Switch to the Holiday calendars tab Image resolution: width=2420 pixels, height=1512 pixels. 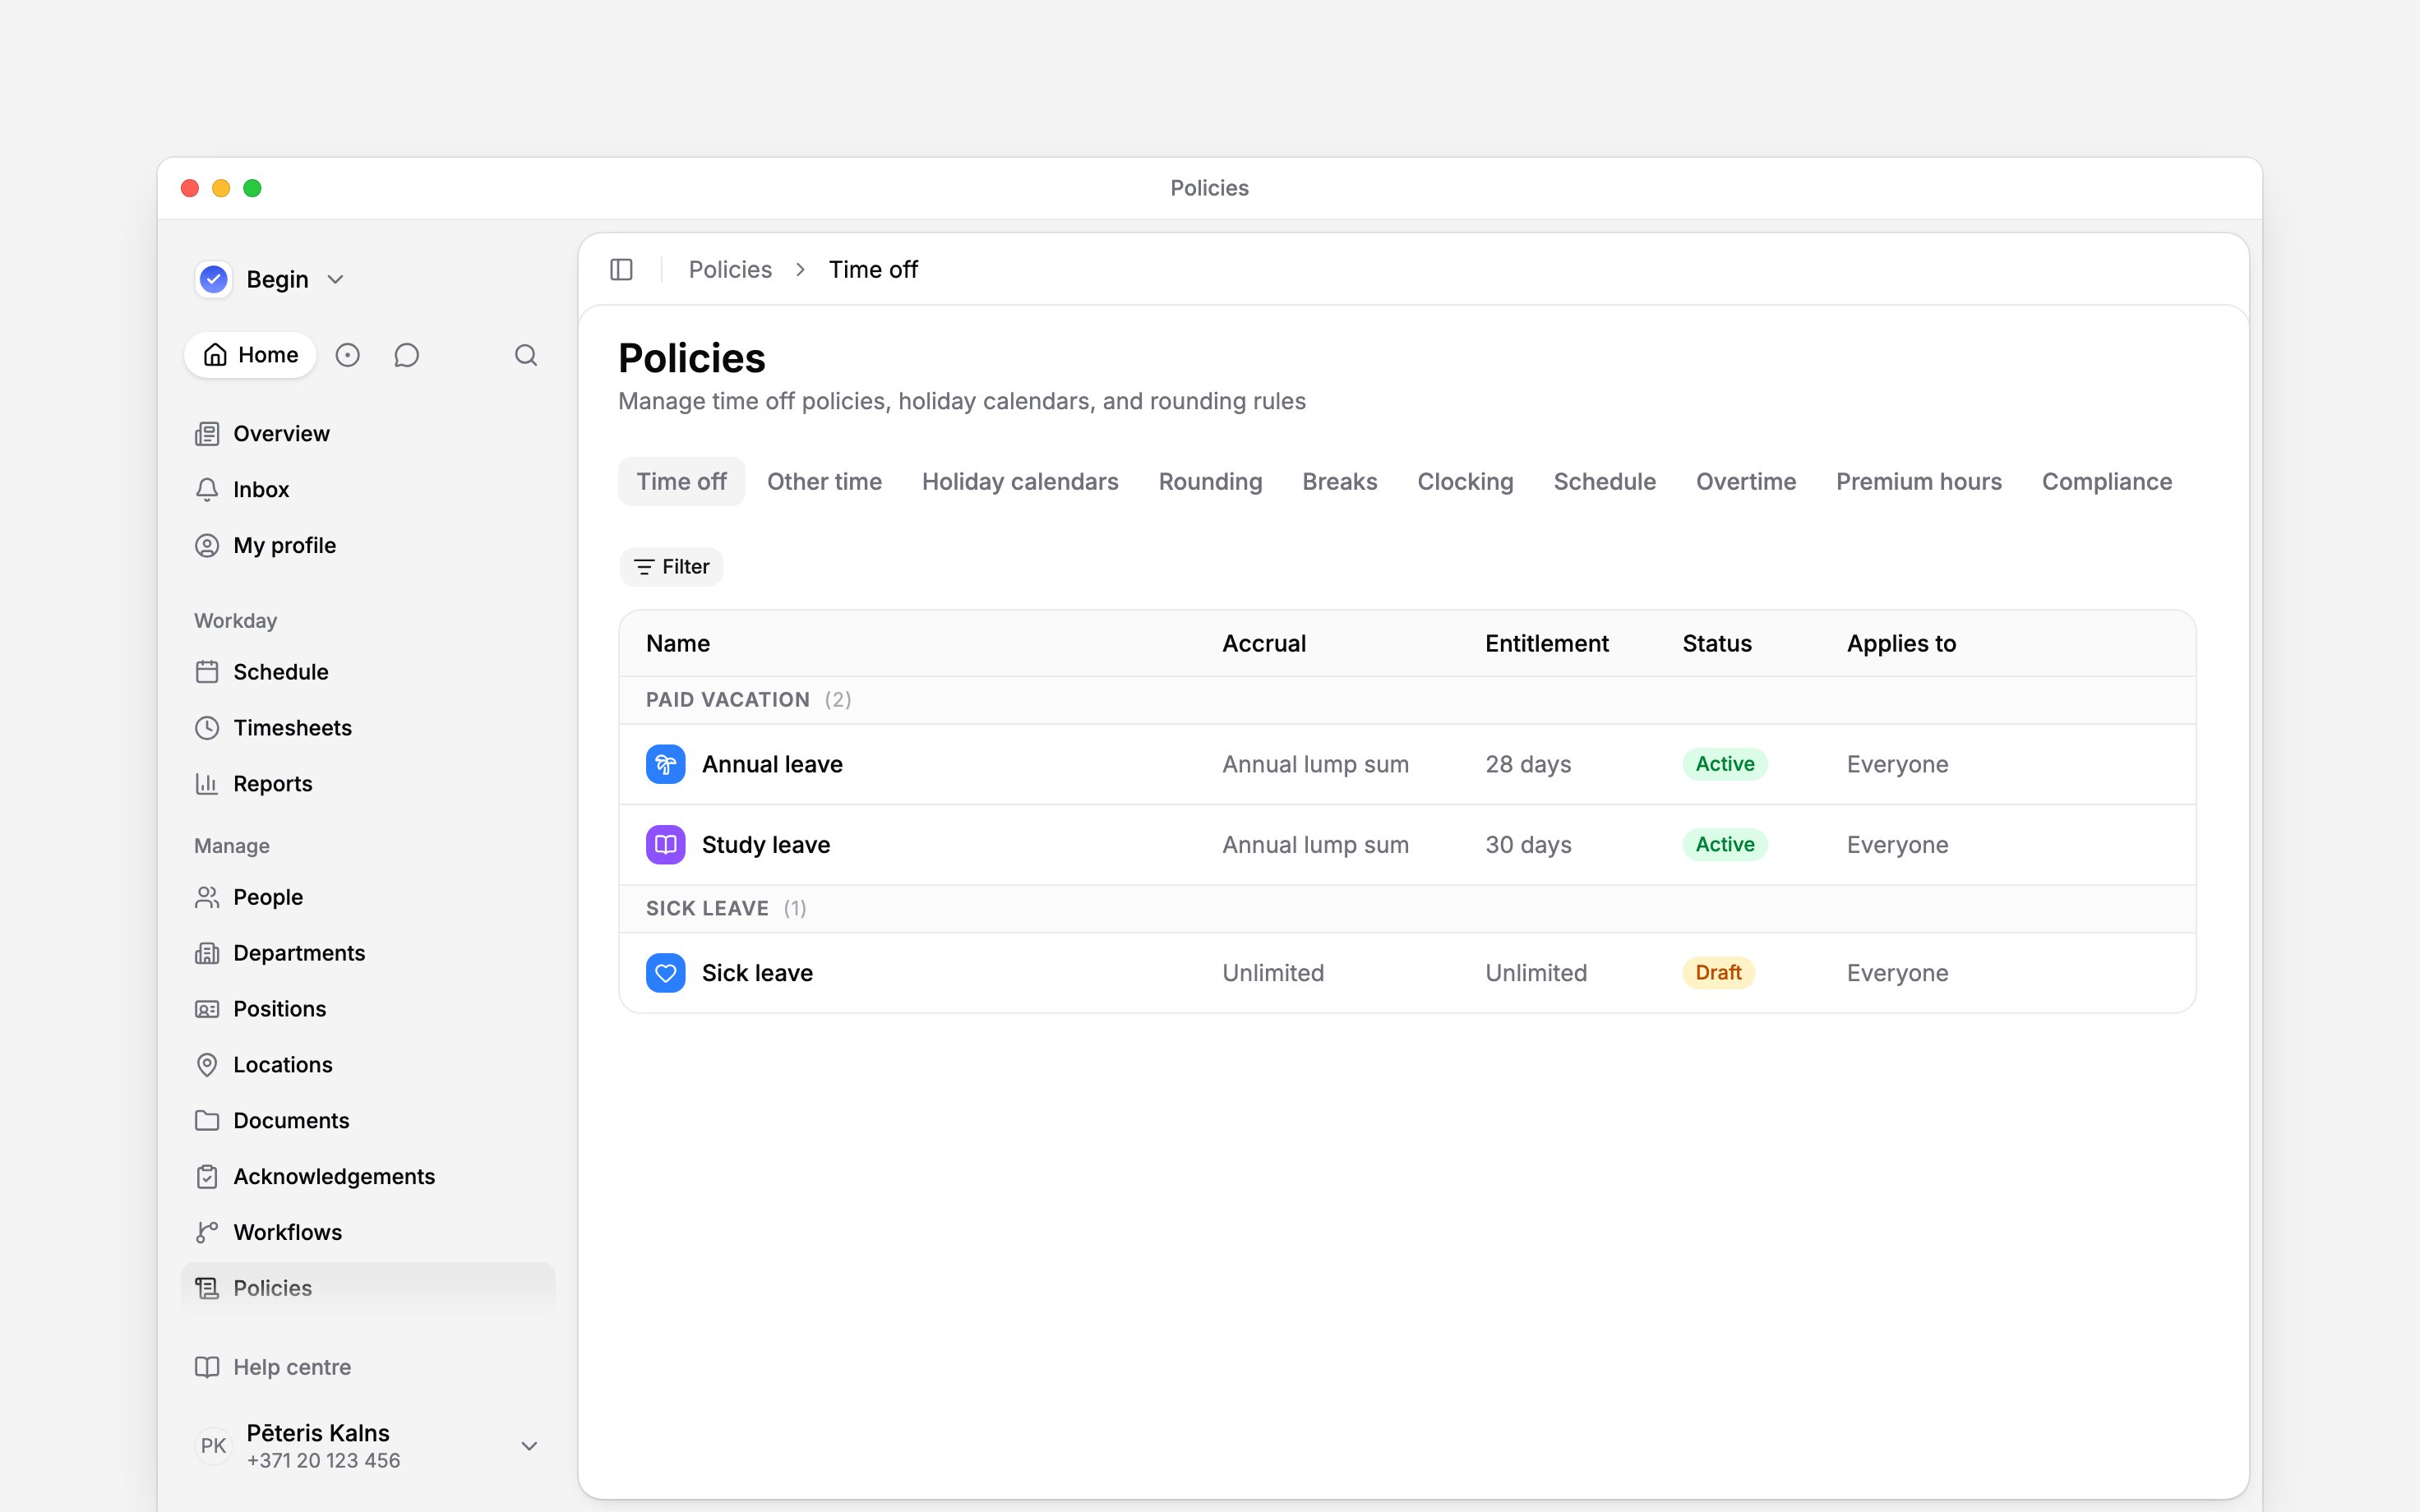click(x=1020, y=482)
